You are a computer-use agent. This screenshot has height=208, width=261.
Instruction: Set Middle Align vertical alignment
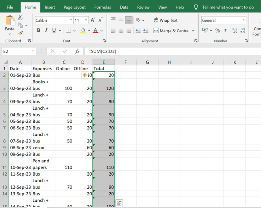pyautogui.click(x=121, y=20)
